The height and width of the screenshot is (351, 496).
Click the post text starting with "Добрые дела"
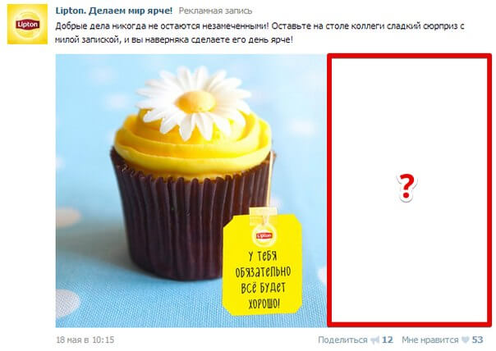259,33
